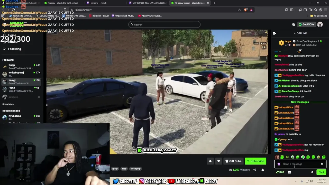The height and width of the screenshot is (185, 329).
Task: Click the Get KICKs button
Action: pyautogui.click(x=306, y=24)
